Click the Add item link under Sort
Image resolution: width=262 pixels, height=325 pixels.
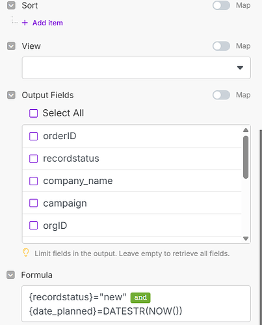point(47,23)
